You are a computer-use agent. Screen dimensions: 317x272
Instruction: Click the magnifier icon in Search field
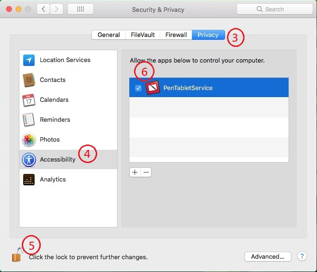click(259, 9)
